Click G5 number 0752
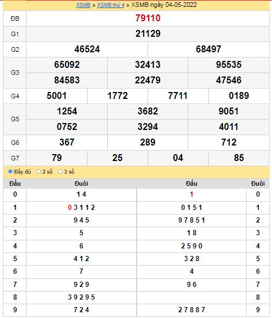The image size is (272, 318). click(x=67, y=127)
